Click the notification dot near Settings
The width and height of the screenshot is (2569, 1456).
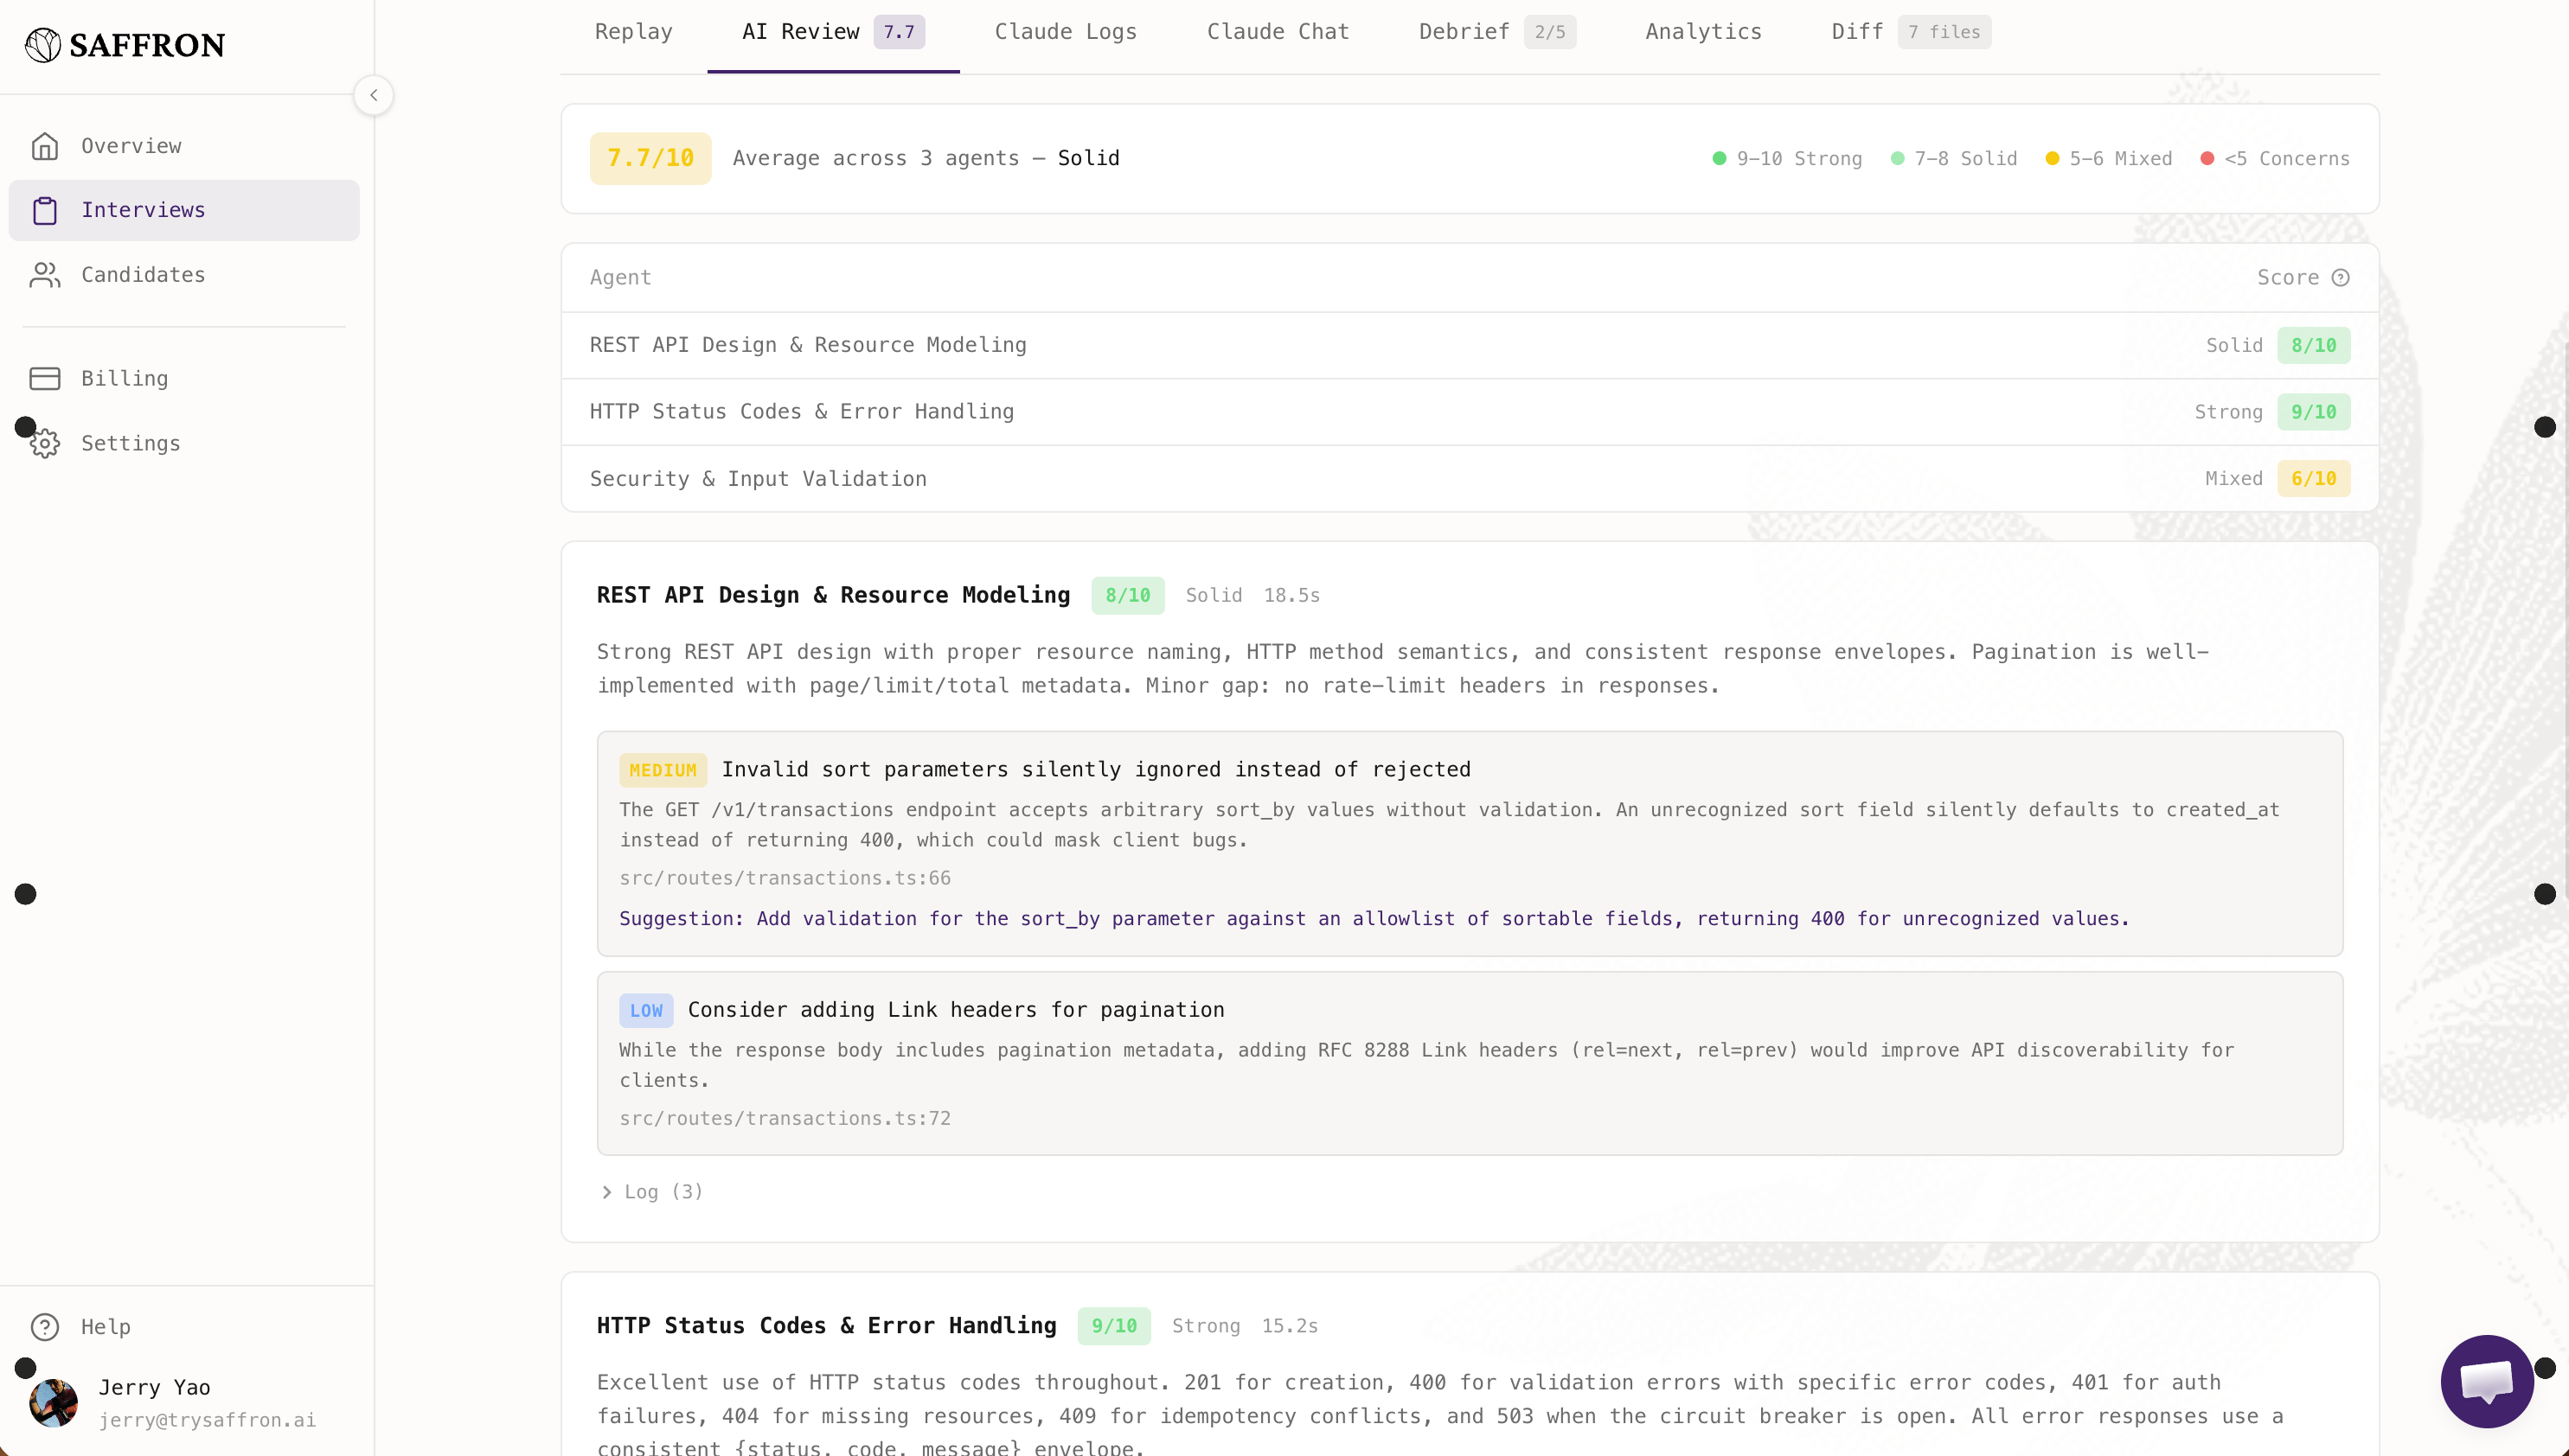(26, 426)
